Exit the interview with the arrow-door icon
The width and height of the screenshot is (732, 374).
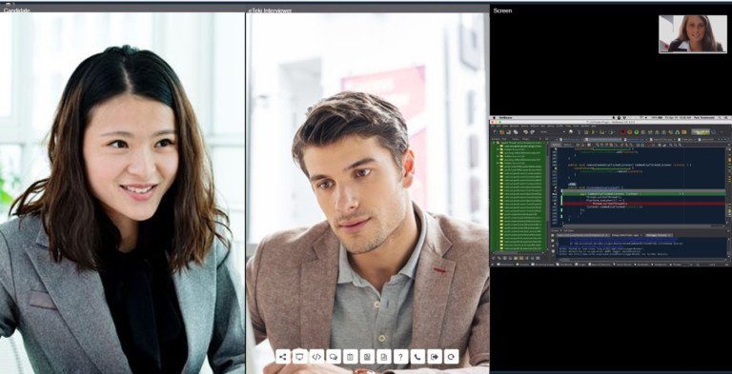(x=435, y=357)
